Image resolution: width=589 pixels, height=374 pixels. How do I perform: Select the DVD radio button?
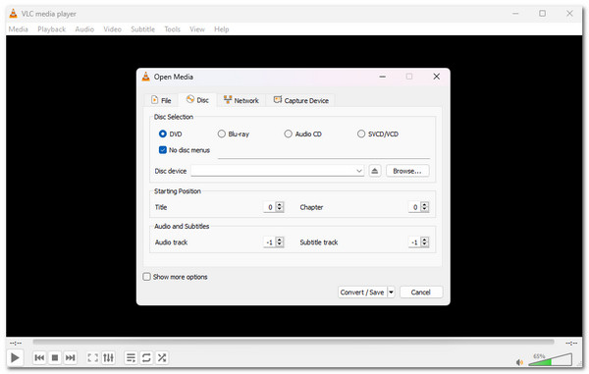163,134
